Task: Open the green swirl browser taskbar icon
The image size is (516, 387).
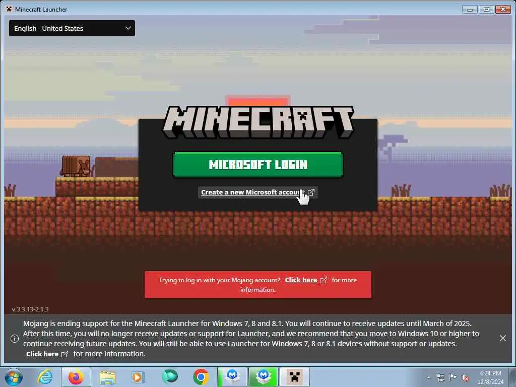Action: [x=170, y=377]
